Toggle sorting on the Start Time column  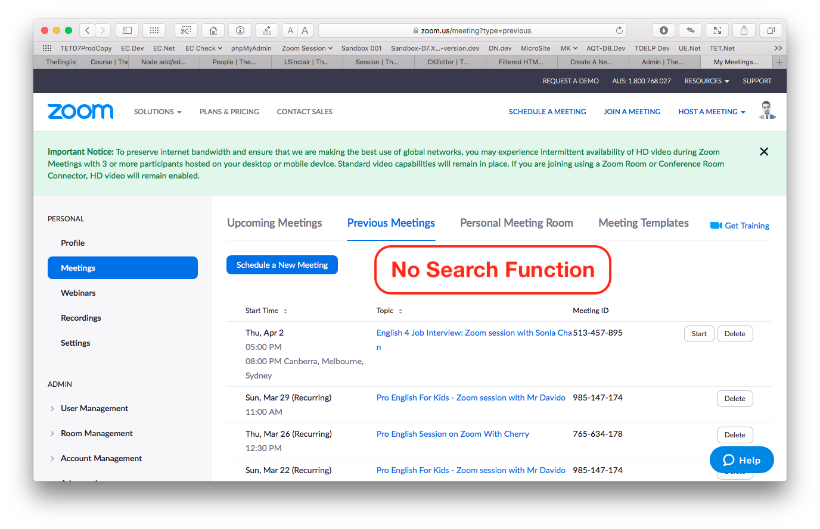tap(285, 311)
